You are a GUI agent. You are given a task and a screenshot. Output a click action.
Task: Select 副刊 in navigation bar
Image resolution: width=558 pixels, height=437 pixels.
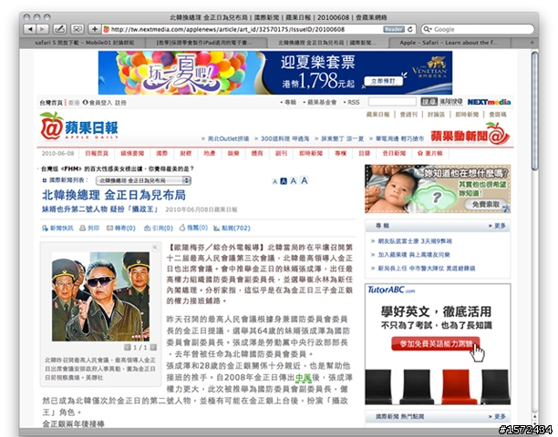(x=281, y=154)
